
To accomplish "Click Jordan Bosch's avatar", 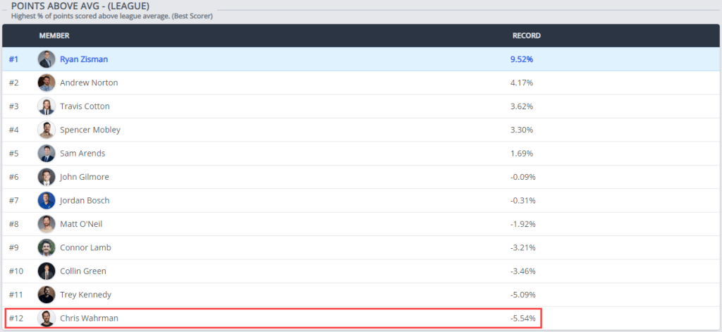I will [47, 200].
